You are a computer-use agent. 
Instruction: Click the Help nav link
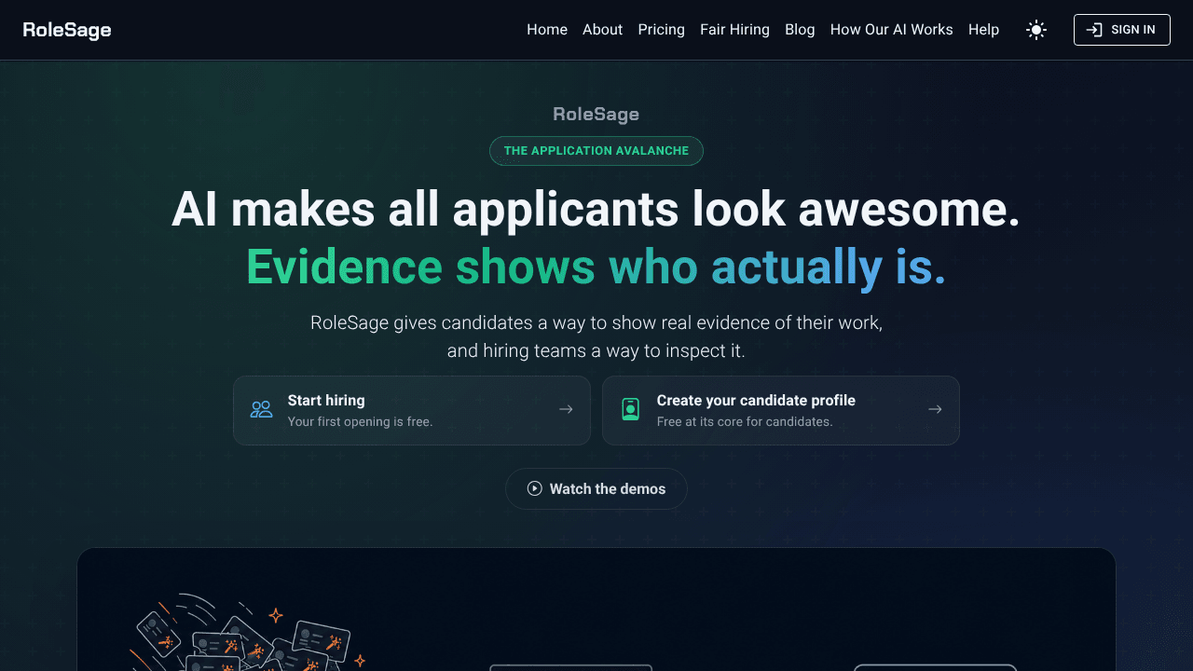tap(983, 30)
